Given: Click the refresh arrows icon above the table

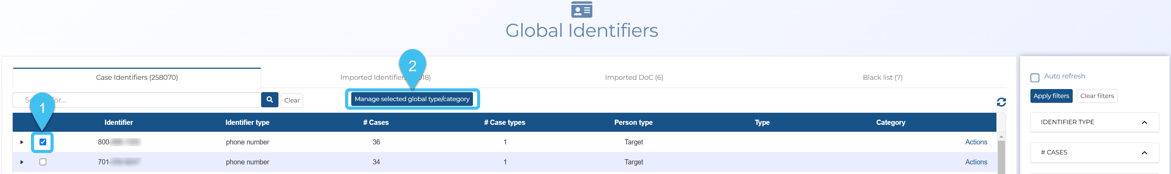Looking at the screenshot, I should (1001, 102).
